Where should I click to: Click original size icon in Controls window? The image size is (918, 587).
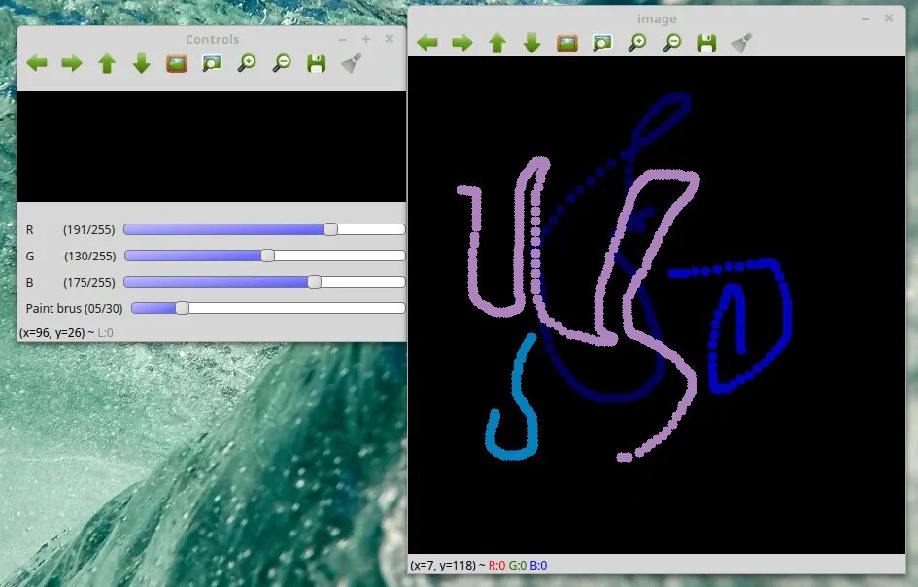click(x=176, y=62)
